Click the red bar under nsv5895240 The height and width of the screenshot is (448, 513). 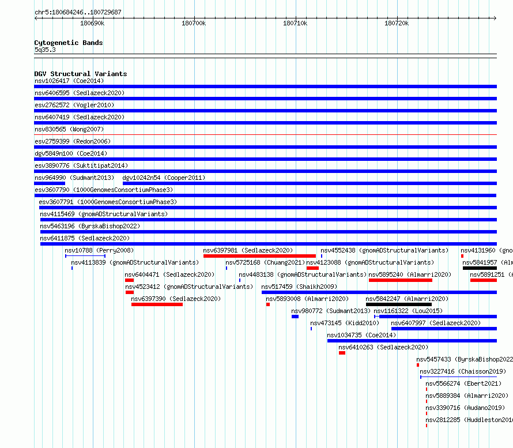[x=401, y=280]
